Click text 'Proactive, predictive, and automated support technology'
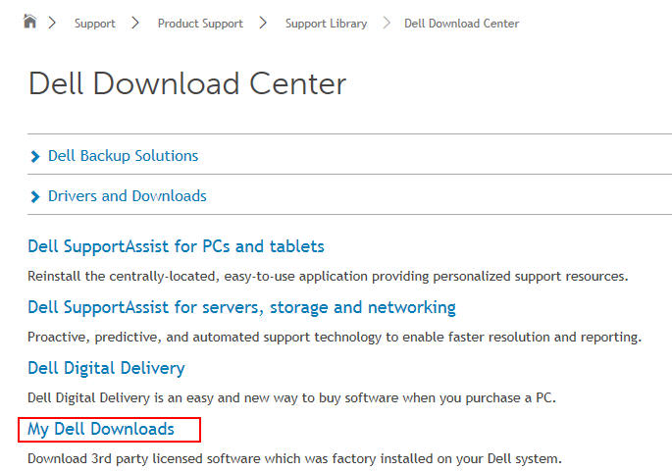Viewport: 672px width, 472px height. 204,338
